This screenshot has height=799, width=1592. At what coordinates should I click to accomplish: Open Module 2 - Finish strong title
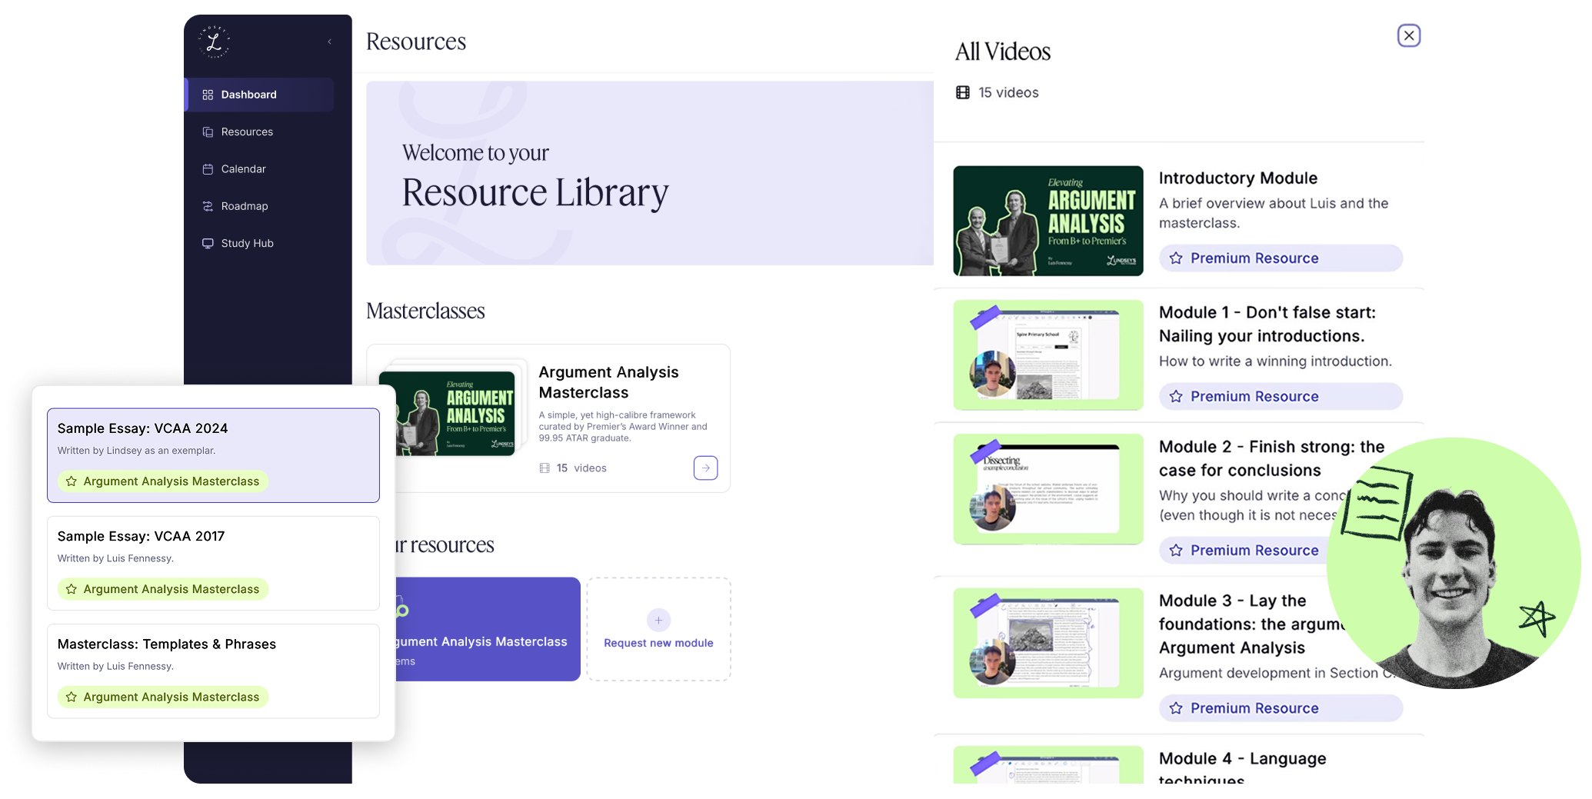1272,458
